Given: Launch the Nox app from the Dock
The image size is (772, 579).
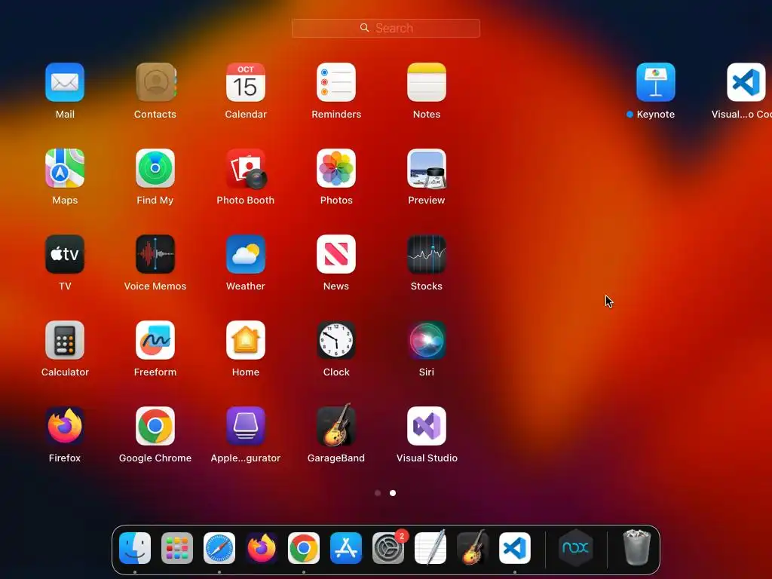Looking at the screenshot, I should click(x=575, y=547).
